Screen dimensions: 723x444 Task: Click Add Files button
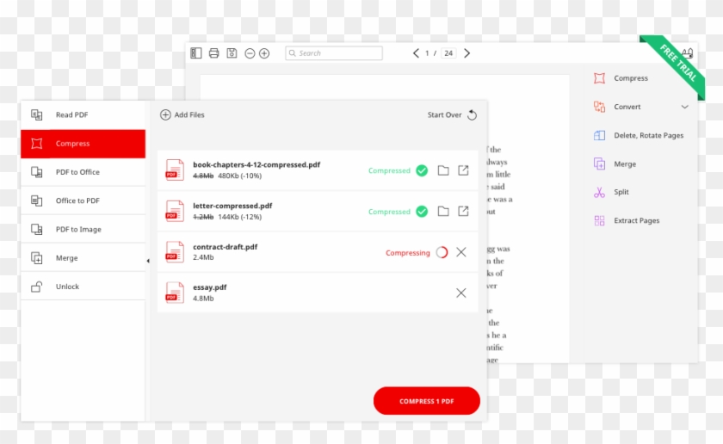pos(182,114)
